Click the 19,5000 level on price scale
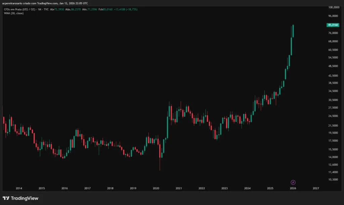This screenshot has height=205, width=344. [333, 133]
